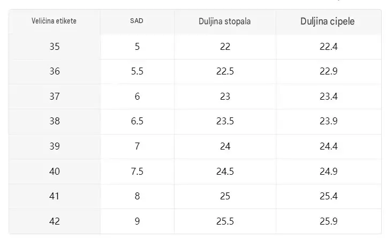386x238 pixels.
Task: Click the Duljina stopala header
Action: click(224, 21)
